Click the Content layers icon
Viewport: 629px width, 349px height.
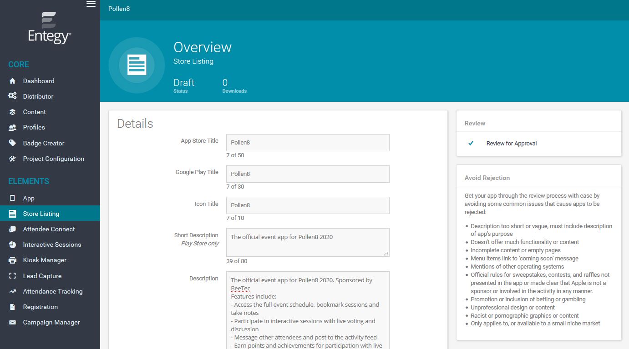(13, 112)
